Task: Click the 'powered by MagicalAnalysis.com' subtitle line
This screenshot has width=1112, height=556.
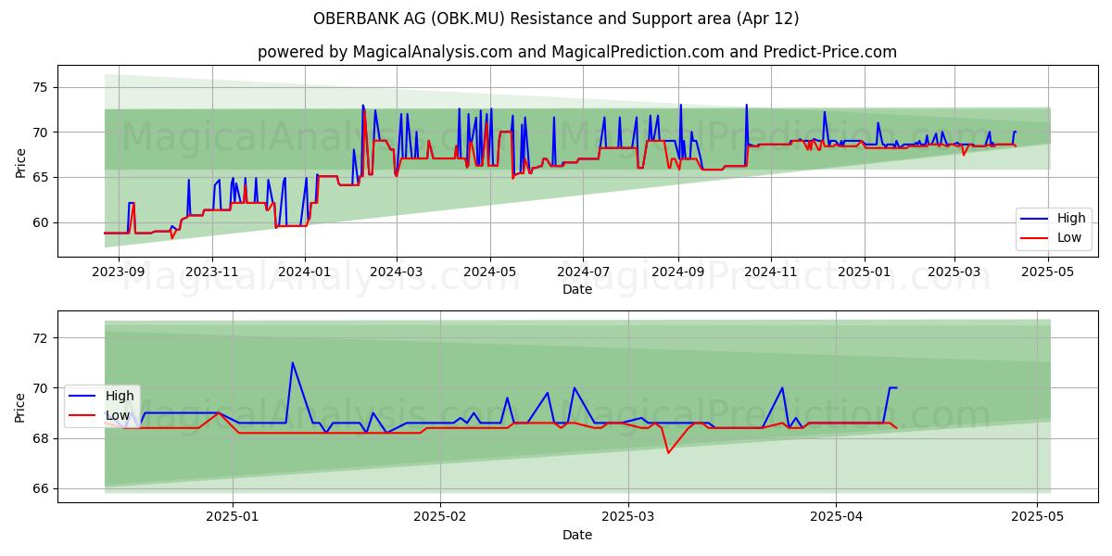Action: pyautogui.click(x=577, y=52)
